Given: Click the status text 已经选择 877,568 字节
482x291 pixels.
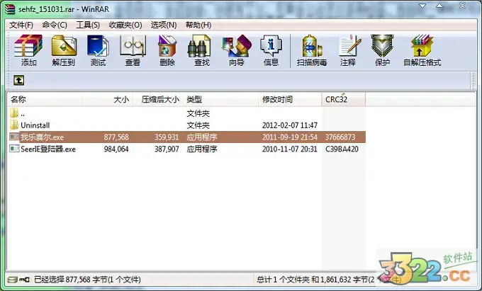Looking at the screenshot, I should 87,280.
